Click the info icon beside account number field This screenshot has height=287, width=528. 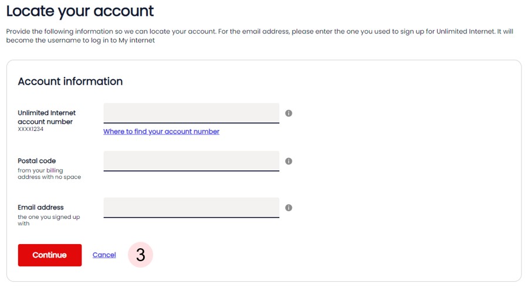pyautogui.click(x=289, y=113)
